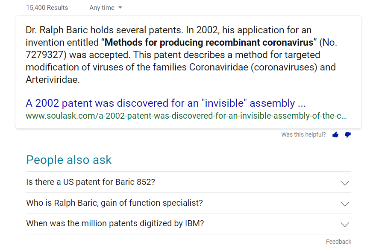Click bold text "Methods for producing recombinant coronavirus"

(x=209, y=42)
